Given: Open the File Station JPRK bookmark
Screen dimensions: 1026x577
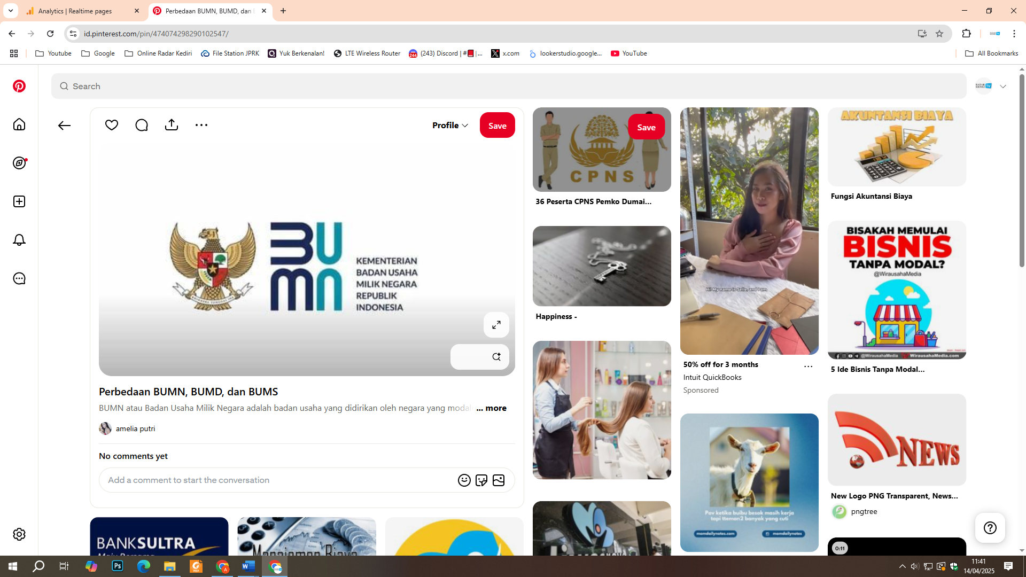Looking at the screenshot, I should (x=230, y=53).
